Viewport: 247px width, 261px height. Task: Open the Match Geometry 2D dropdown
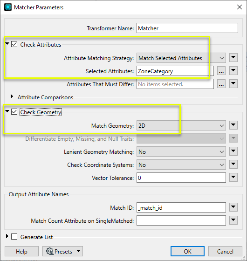point(181,125)
